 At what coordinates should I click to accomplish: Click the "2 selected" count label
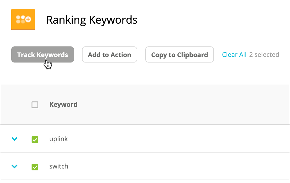coord(264,55)
